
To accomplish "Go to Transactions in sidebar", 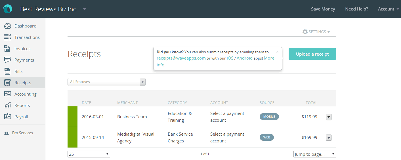I will (27, 37).
